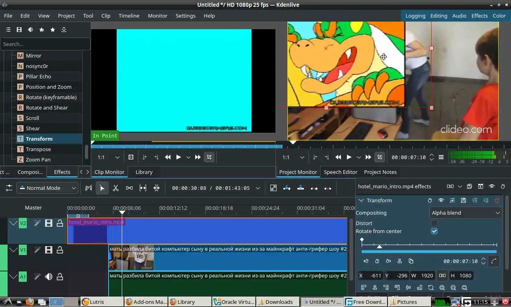511x307 pixels.
Task: Download new effects with the download icon
Action: (64, 30)
